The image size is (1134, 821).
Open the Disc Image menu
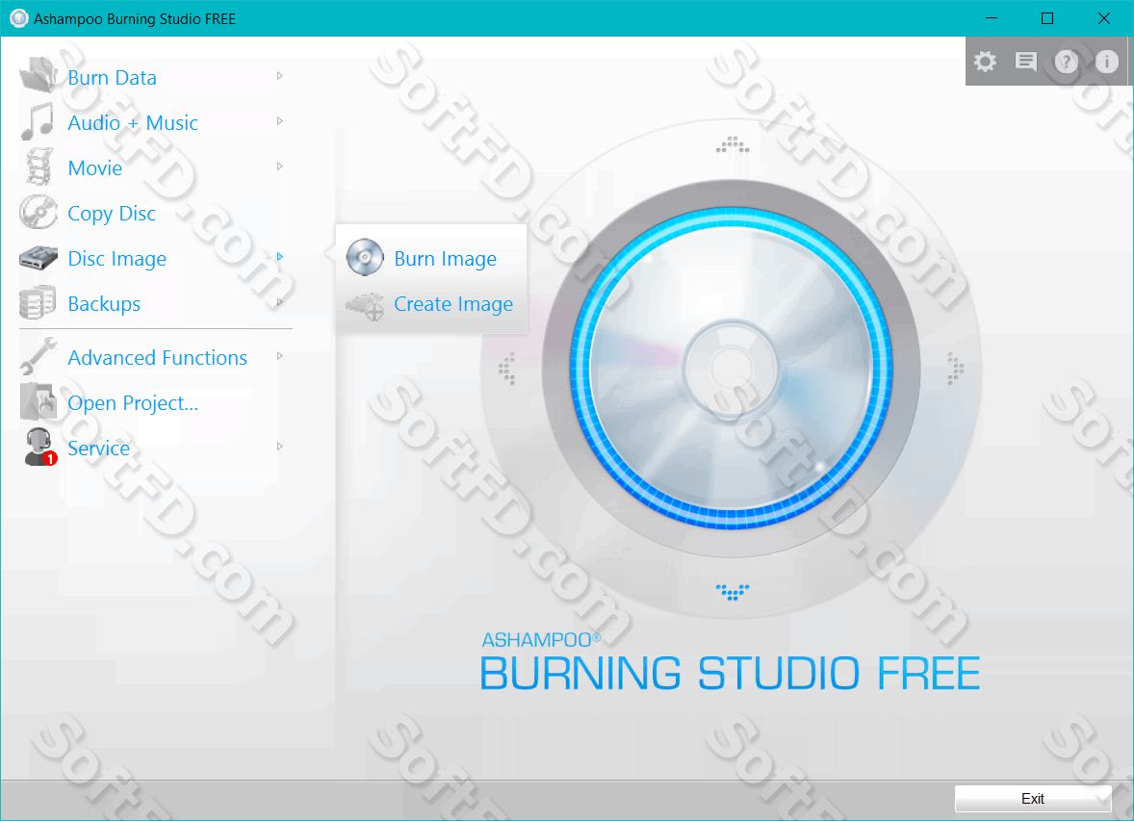point(116,259)
